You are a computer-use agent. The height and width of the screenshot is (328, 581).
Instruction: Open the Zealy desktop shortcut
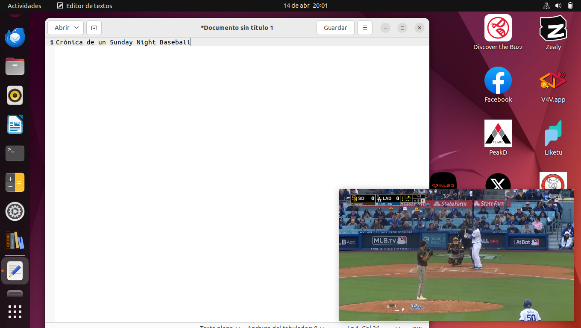553,32
